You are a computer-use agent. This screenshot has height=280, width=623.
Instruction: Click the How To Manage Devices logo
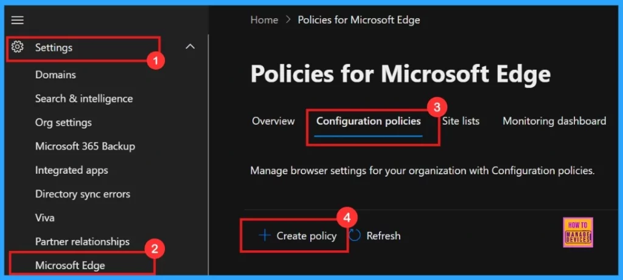[x=579, y=232]
